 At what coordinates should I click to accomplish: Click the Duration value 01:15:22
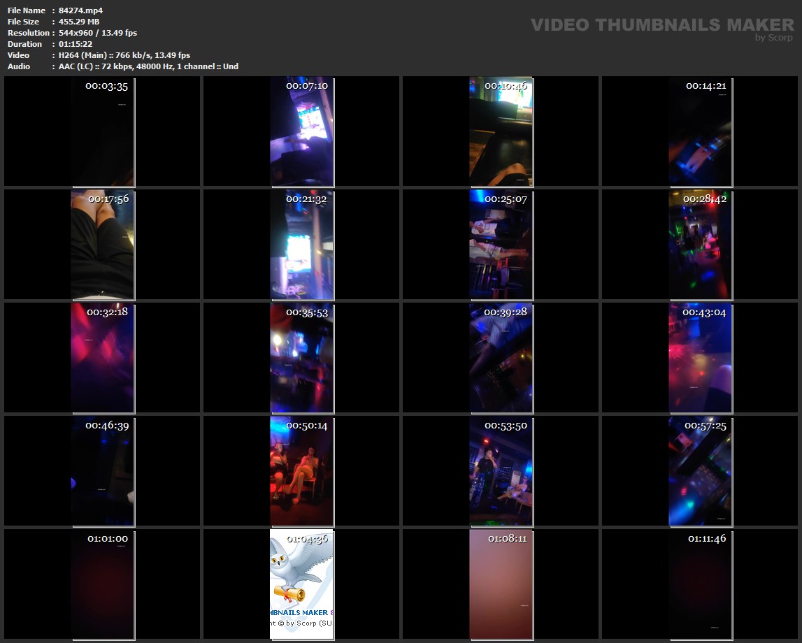click(76, 44)
